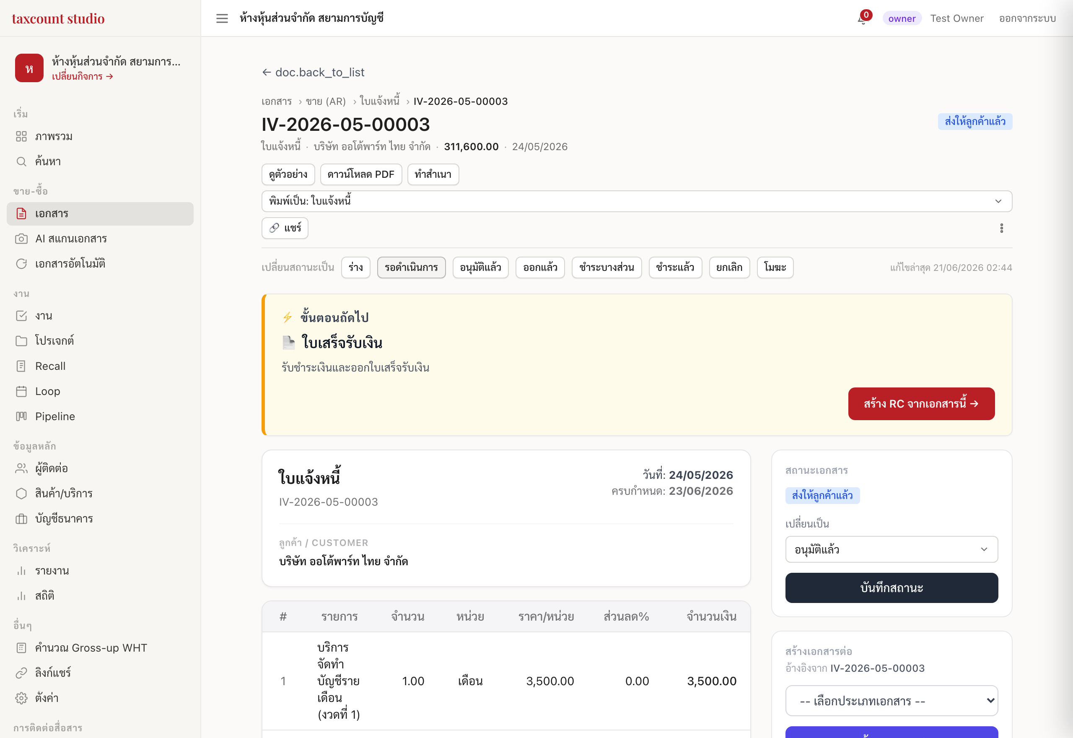This screenshot has height=738, width=1073.
Task: Open โปรเจกต์ in the sidebar
Action: [x=100, y=341]
